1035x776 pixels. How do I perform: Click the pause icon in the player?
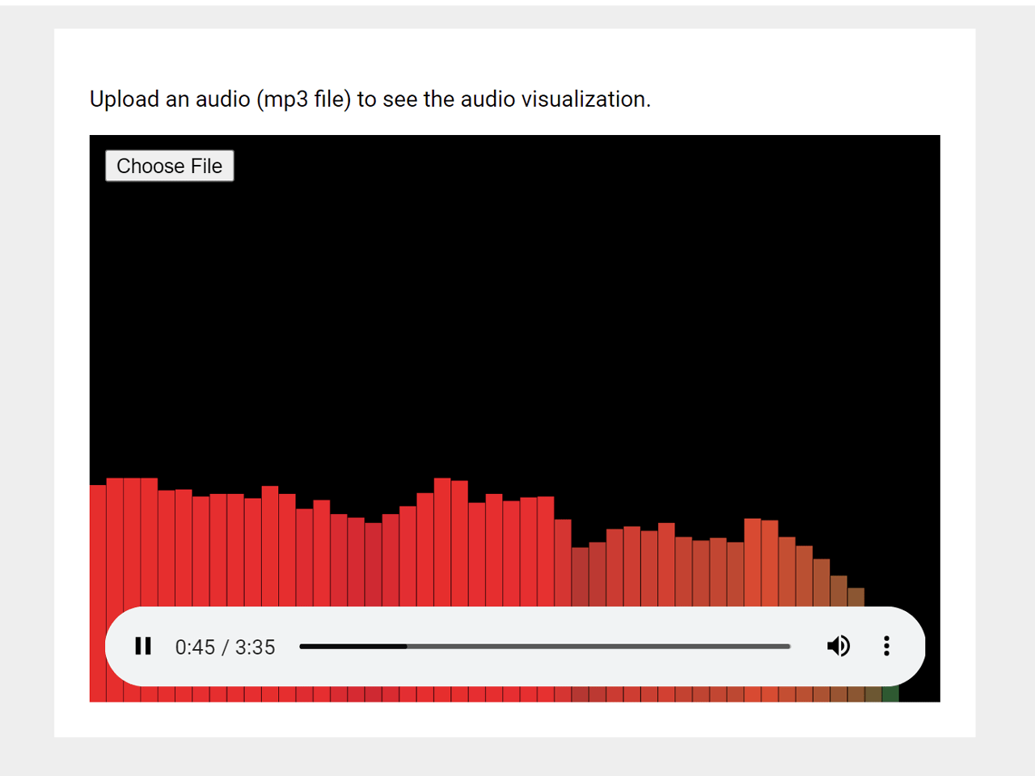(x=143, y=646)
